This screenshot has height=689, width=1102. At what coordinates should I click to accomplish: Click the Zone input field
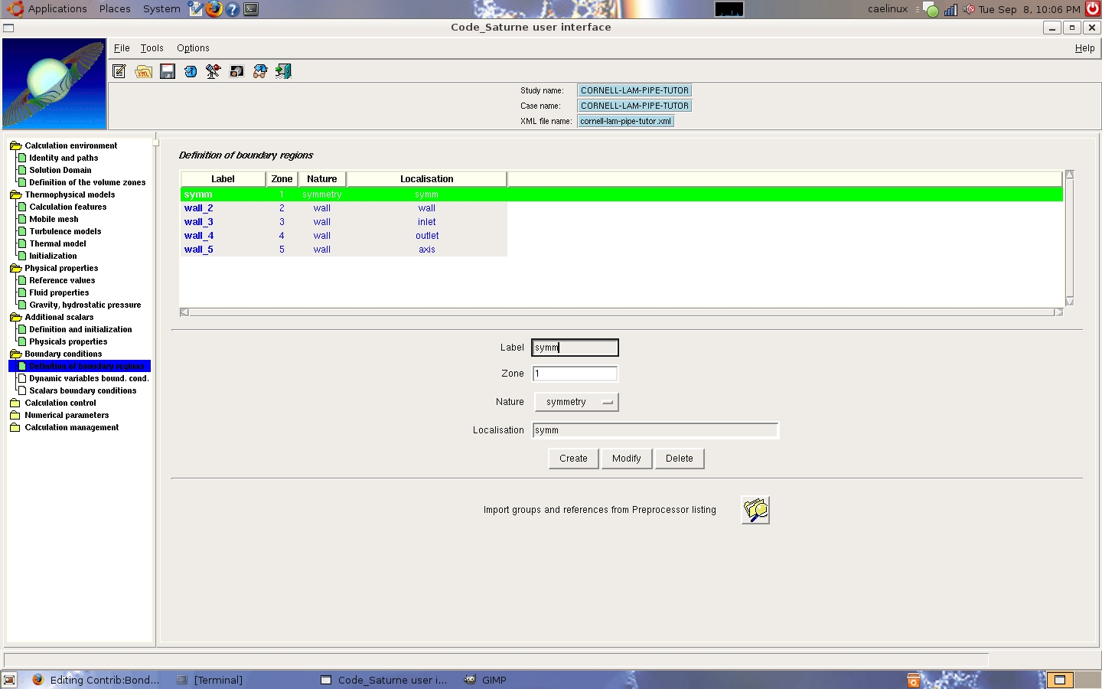pyautogui.click(x=575, y=374)
